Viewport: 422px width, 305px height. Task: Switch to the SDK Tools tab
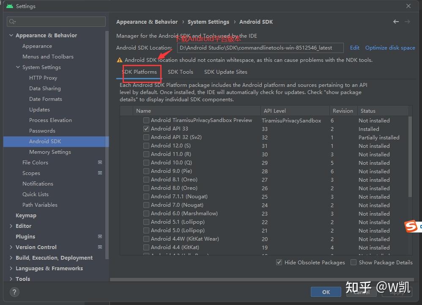tap(181, 72)
